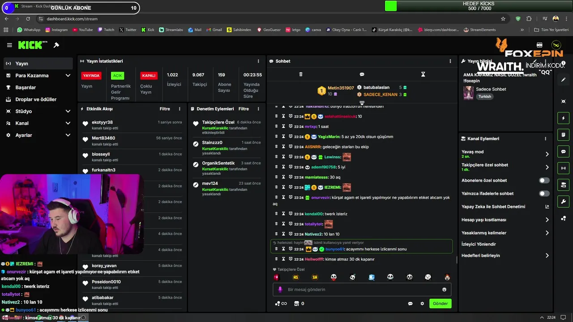This screenshot has width=573, height=322.
Task: Click the wrench icon in right sidebar
Action: [x=563, y=201]
